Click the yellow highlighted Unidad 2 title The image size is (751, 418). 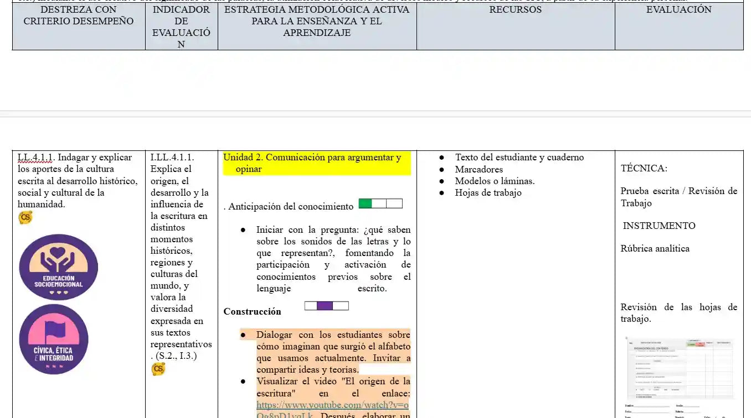tap(317, 163)
